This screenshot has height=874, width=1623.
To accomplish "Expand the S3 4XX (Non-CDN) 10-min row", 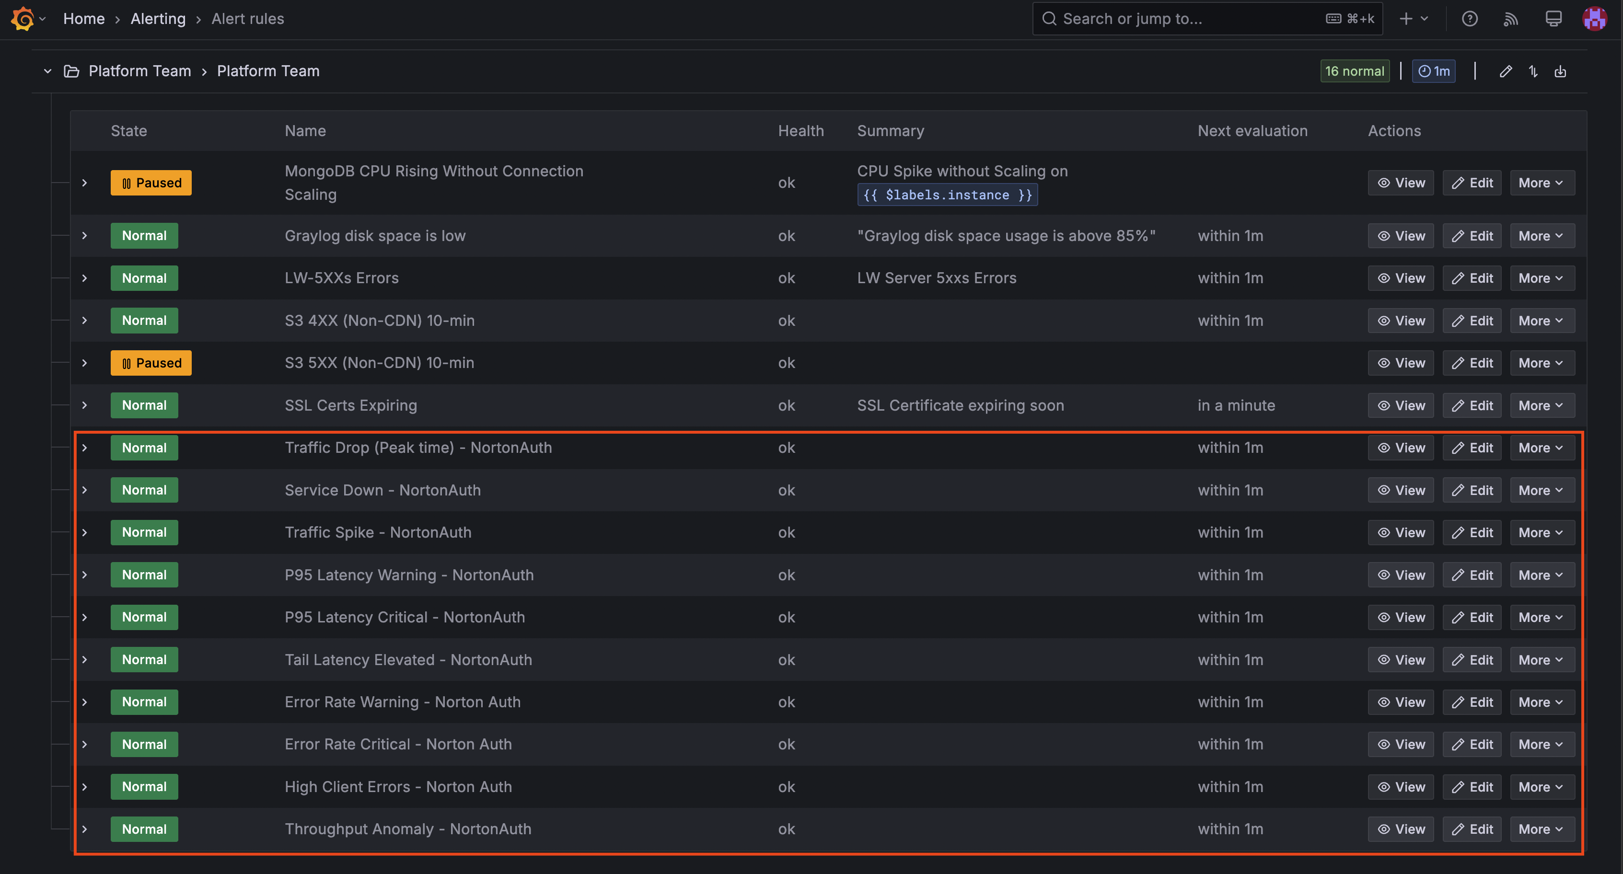I will tap(84, 321).
